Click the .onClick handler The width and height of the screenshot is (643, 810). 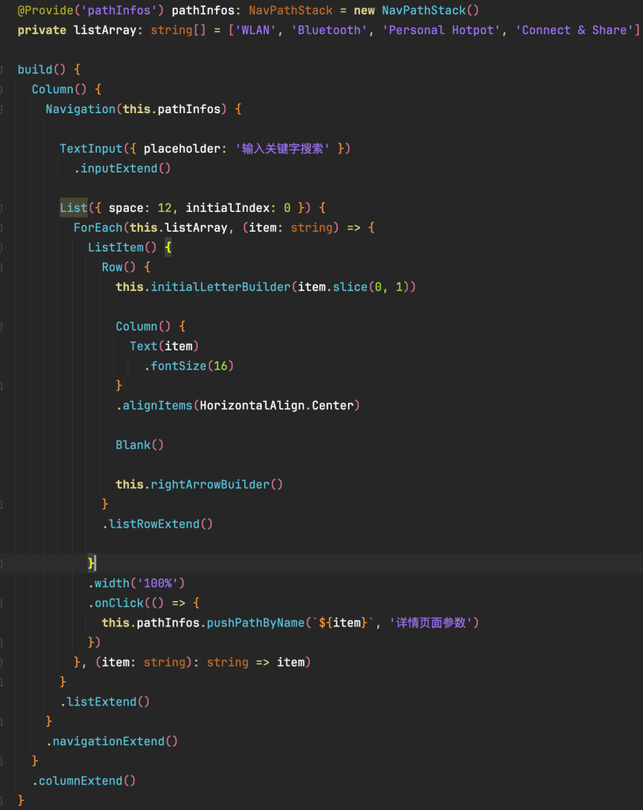[115, 603]
